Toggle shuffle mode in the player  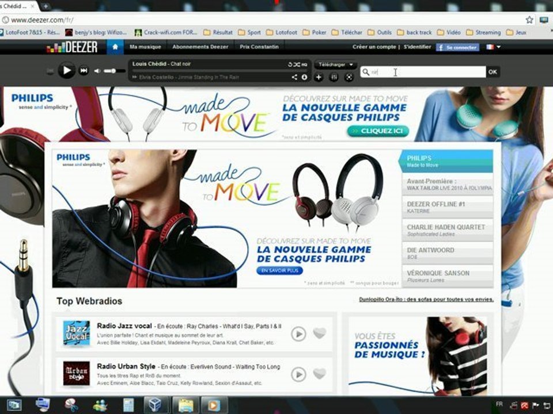coord(297,64)
